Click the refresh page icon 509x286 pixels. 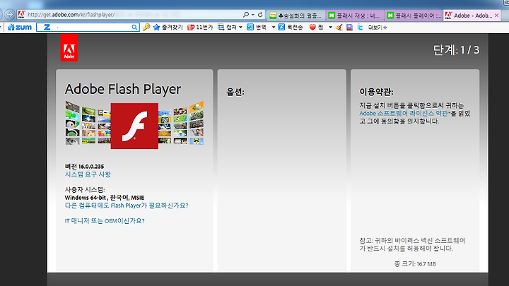pos(260,15)
